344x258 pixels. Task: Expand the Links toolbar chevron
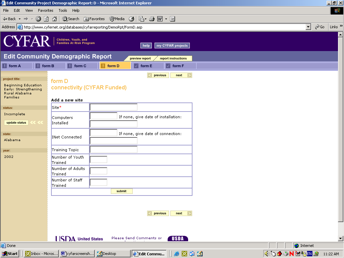341,26
